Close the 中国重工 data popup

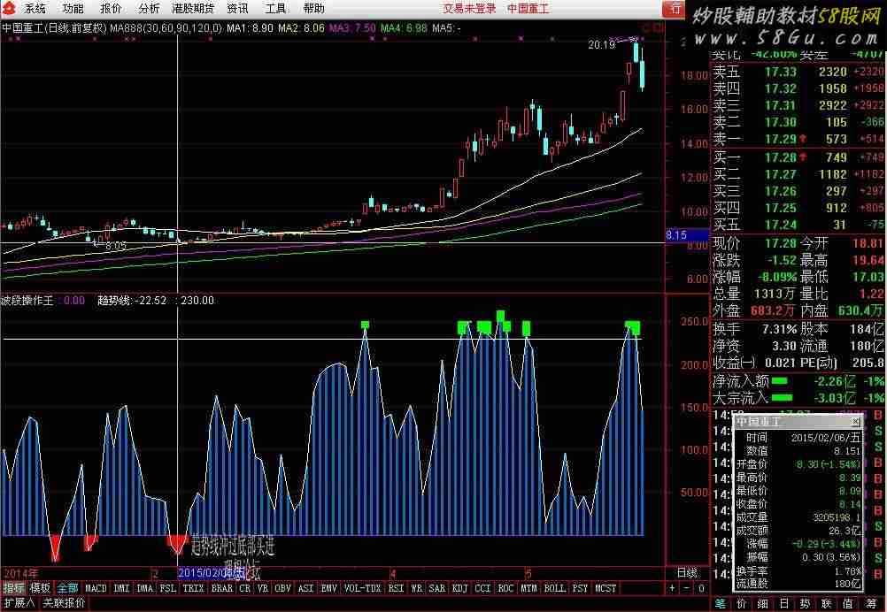point(855,422)
